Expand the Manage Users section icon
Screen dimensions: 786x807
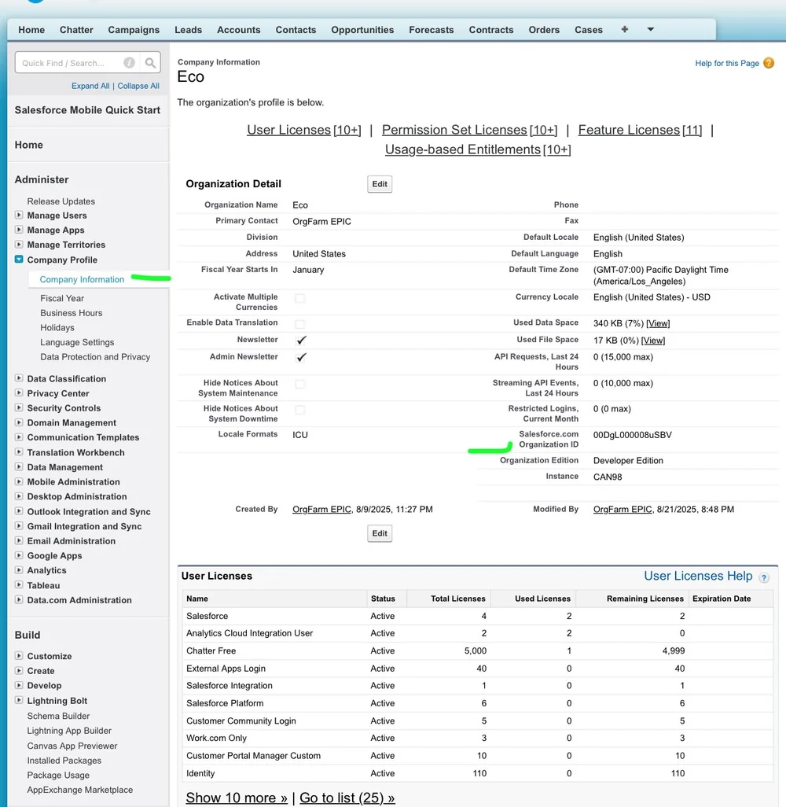pos(20,215)
